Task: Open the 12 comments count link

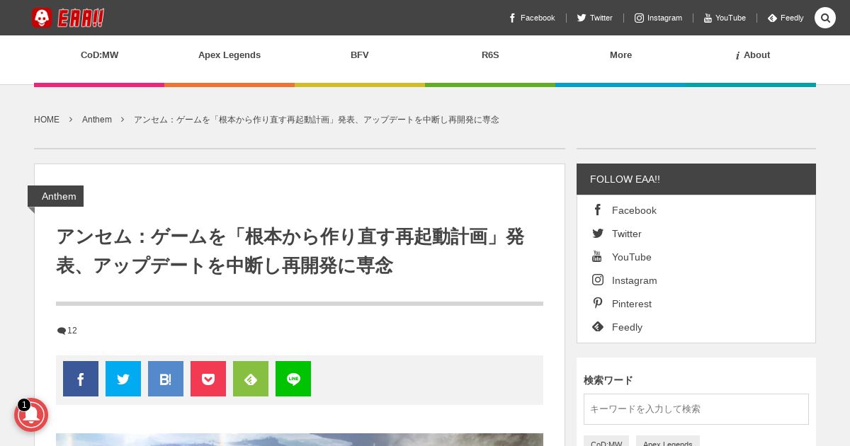Action: click(x=67, y=331)
